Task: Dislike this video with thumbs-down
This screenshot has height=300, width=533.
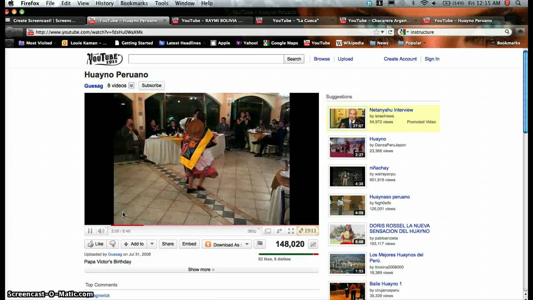Action: 112,244
